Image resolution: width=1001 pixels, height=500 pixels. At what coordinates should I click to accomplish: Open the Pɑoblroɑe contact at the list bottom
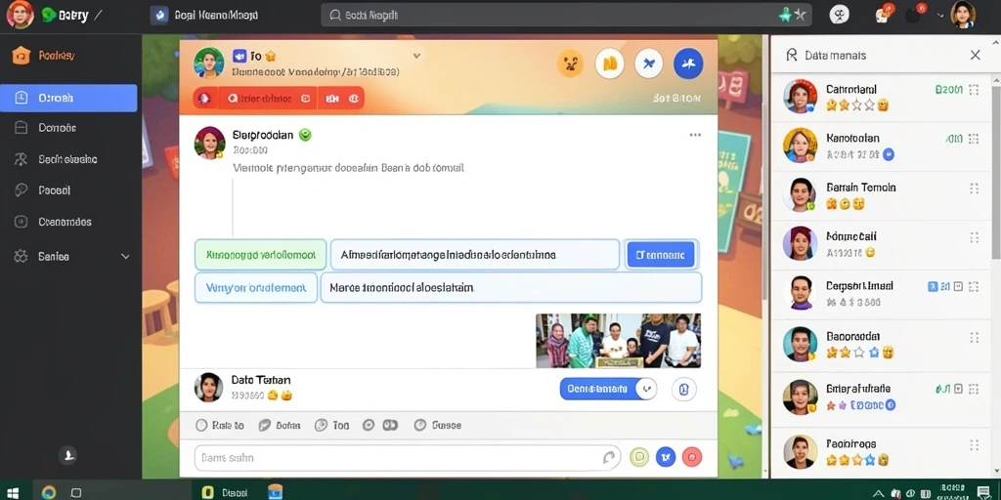pos(881,451)
